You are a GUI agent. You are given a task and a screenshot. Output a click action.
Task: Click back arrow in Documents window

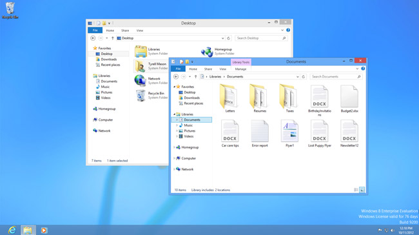[176, 77]
